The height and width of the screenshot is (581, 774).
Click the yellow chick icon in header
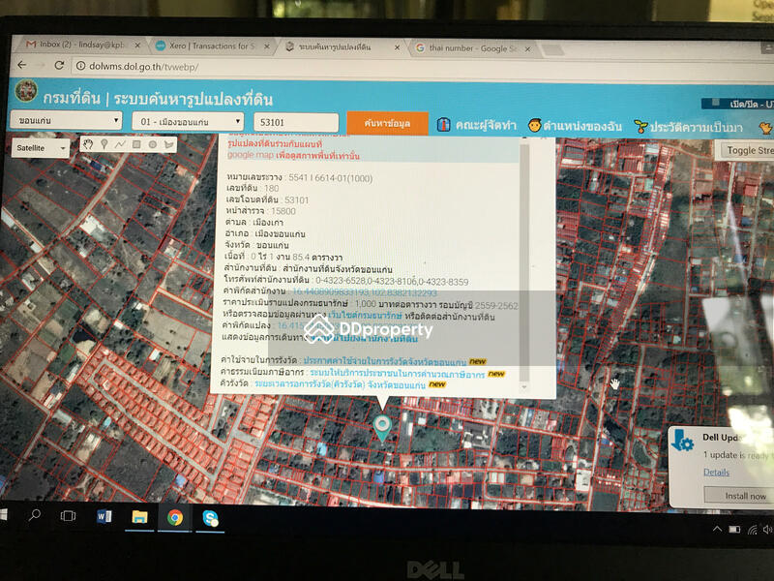coord(765,128)
